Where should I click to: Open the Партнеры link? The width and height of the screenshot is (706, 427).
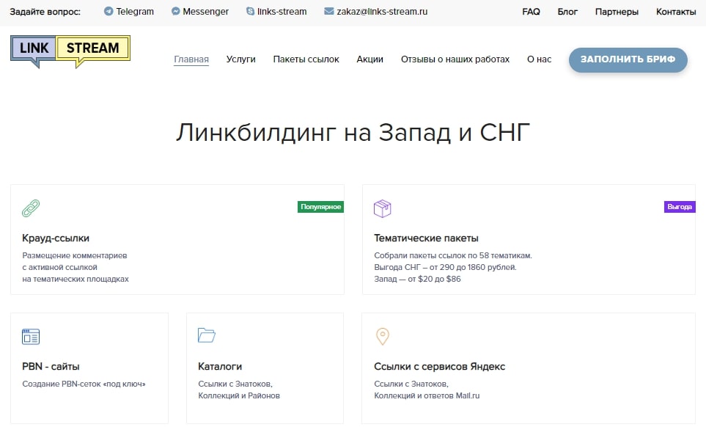pyautogui.click(x=617, y=12)
